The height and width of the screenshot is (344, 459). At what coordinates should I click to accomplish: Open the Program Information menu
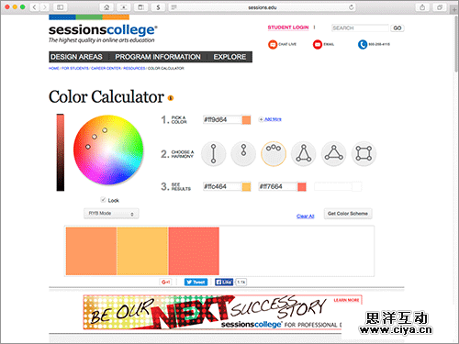158,57
